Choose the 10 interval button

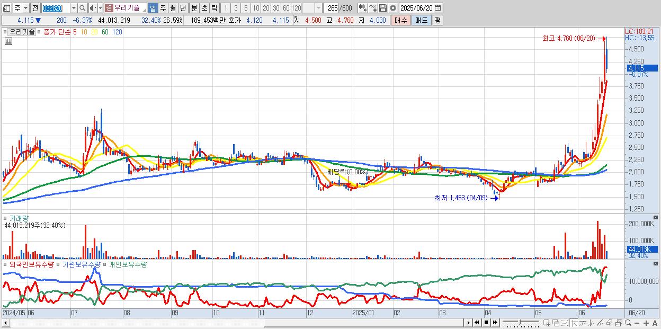256,8
